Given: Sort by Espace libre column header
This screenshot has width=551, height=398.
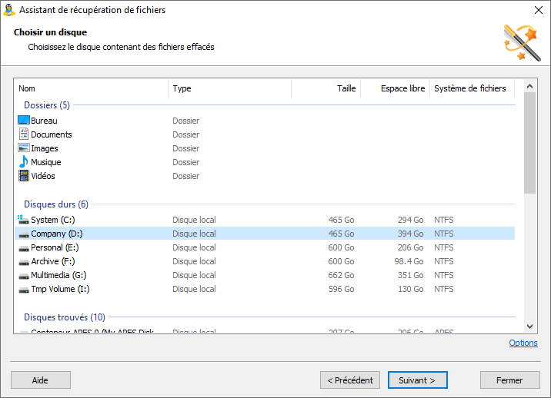Looking at the screenshot, I should pyautogui.click(x=395, y=88).
